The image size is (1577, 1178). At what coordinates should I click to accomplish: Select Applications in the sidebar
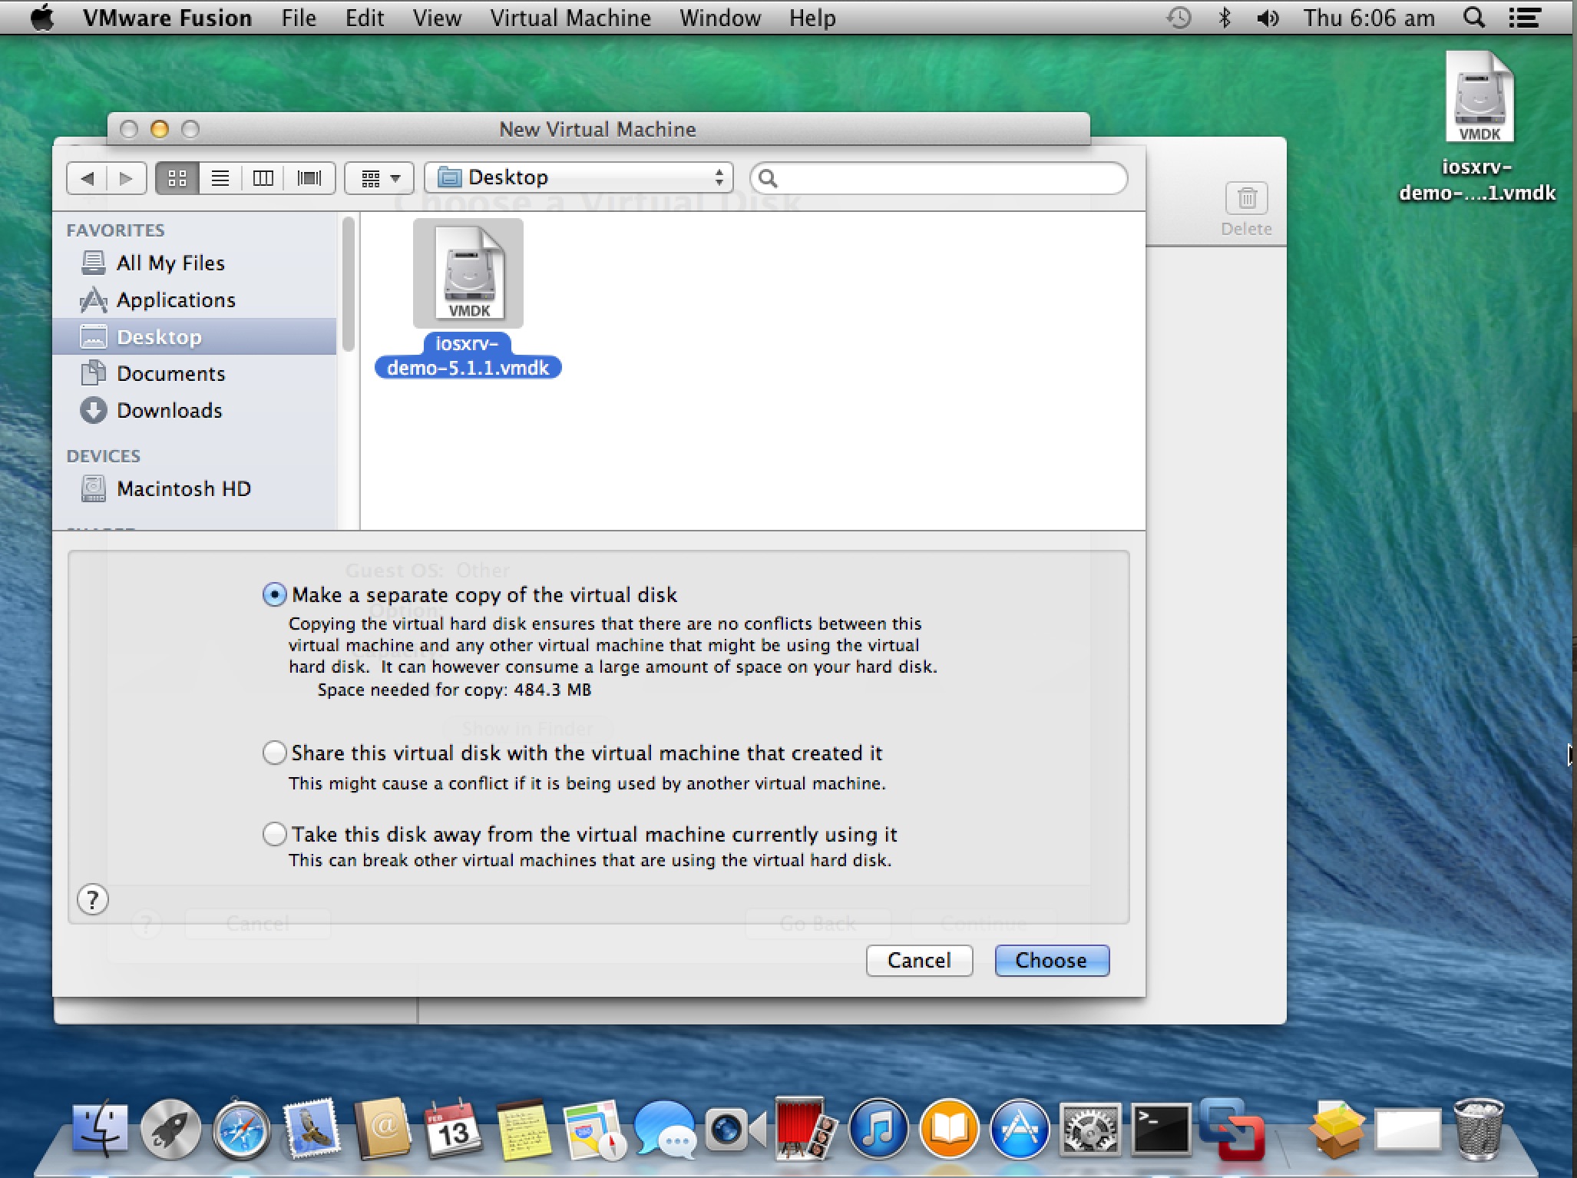click(195, 300)
